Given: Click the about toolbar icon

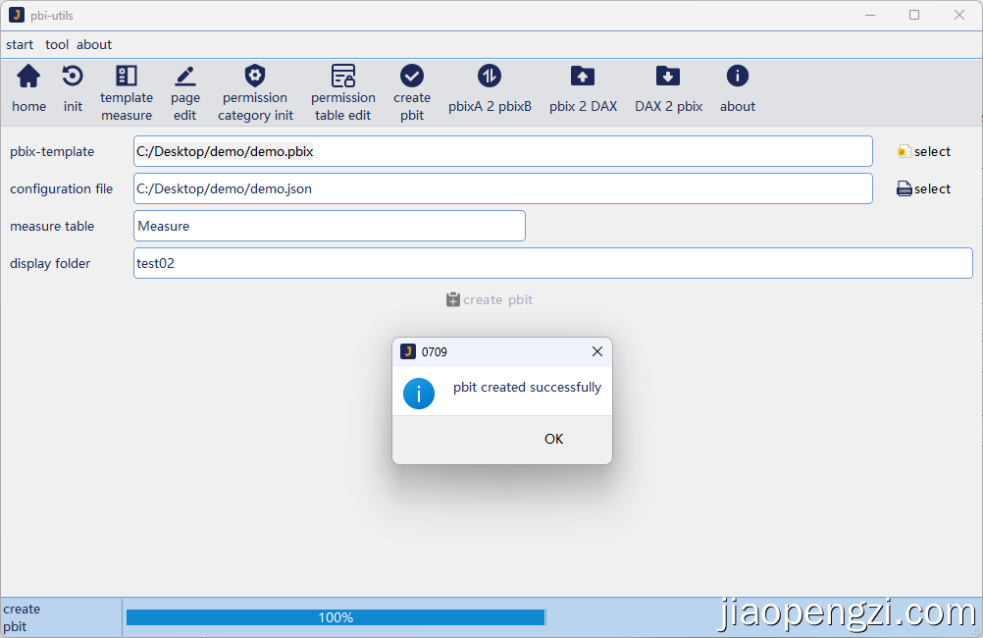Looking at the screenshot, I should [x=738, y=89].
